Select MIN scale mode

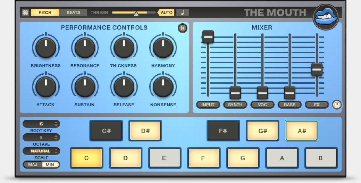point(50,165)
